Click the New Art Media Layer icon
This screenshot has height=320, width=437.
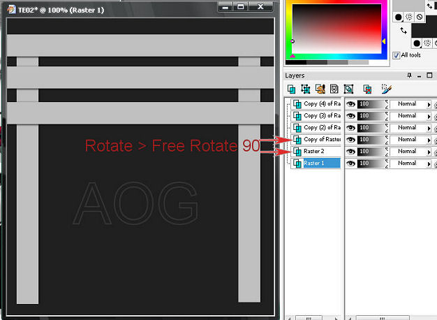point(320,89)
